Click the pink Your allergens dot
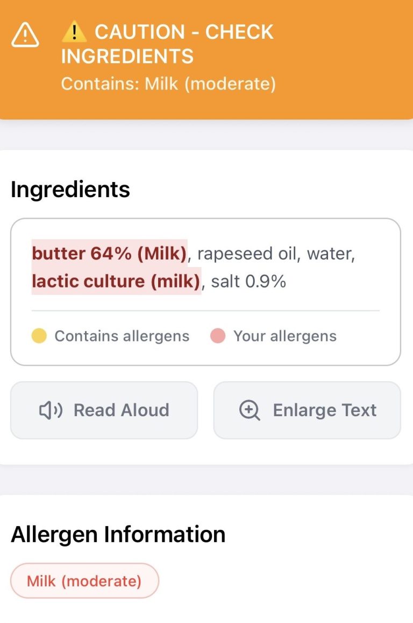This screenshot has width=413, height=623. [218, 336]
